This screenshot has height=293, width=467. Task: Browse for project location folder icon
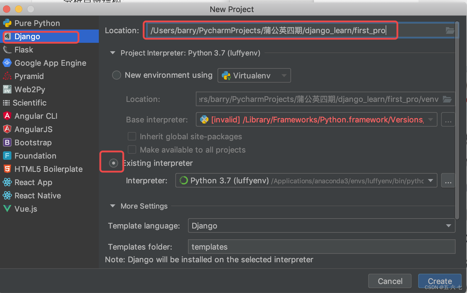[450, 30]
